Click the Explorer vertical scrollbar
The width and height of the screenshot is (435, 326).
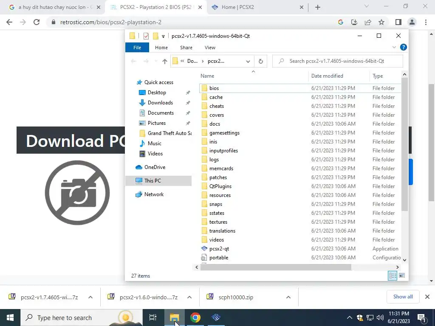[404, 144]
